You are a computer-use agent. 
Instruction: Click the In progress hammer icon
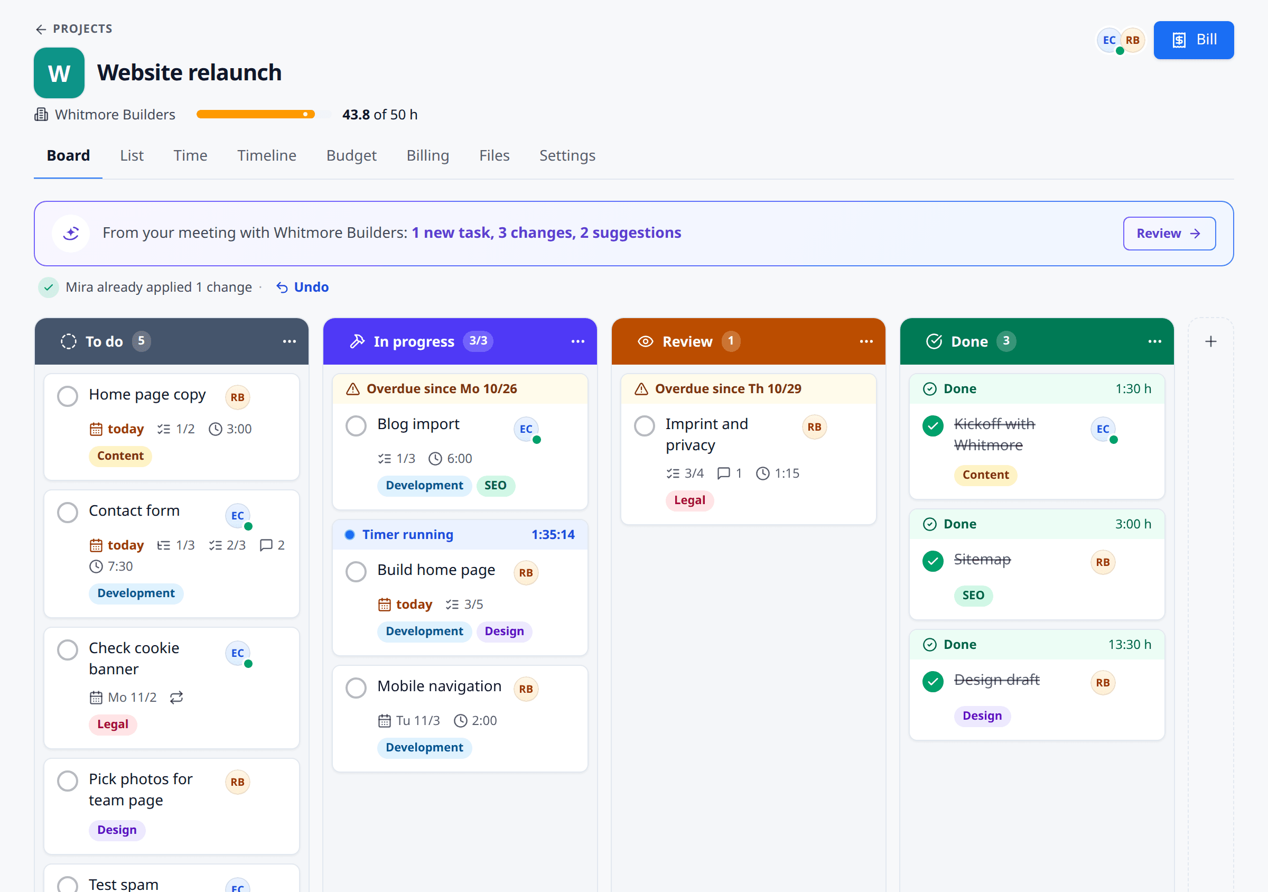click(357, 341)
